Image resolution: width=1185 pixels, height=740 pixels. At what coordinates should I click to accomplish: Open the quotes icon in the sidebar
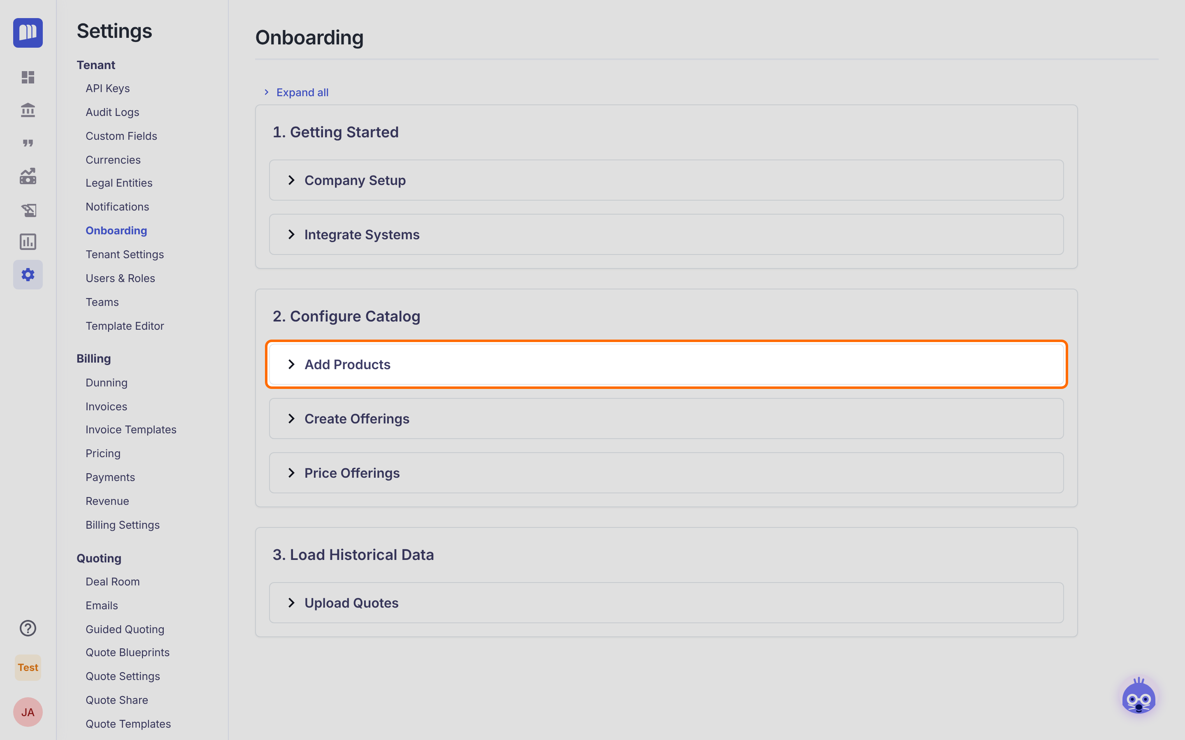pos(28,143)
